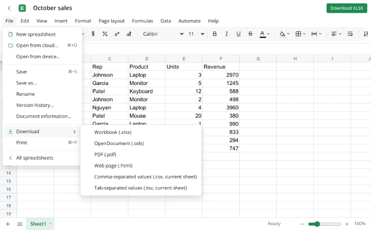
Task: Download as Tab-separated values (.tsv)
Action: (141, 188)
